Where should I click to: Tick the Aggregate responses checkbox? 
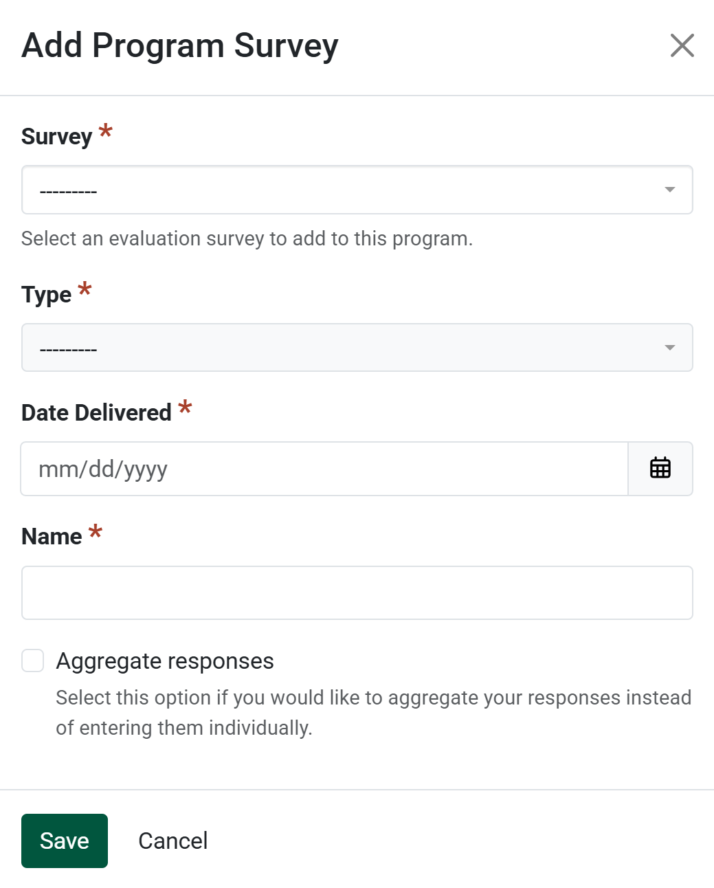coord(33,661)
